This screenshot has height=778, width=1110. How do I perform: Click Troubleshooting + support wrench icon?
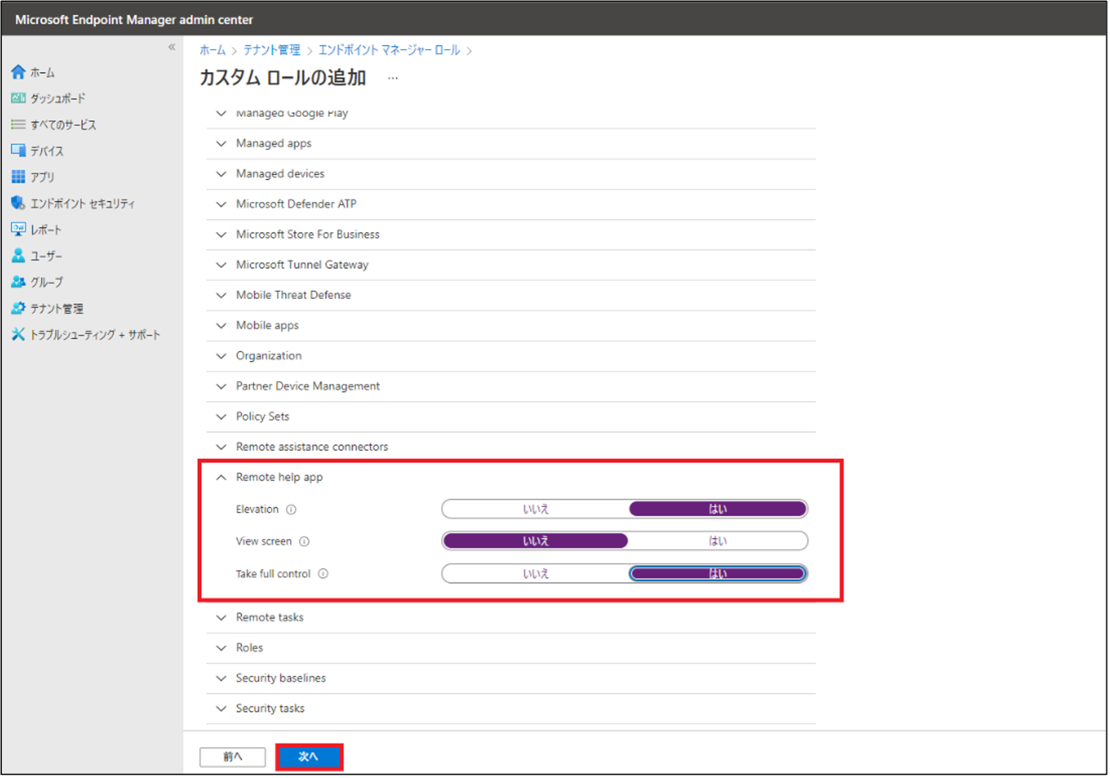[18, 334]
